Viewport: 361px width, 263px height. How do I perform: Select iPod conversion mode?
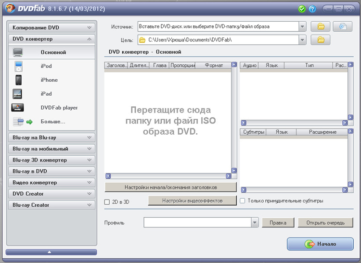coord(52,66)
